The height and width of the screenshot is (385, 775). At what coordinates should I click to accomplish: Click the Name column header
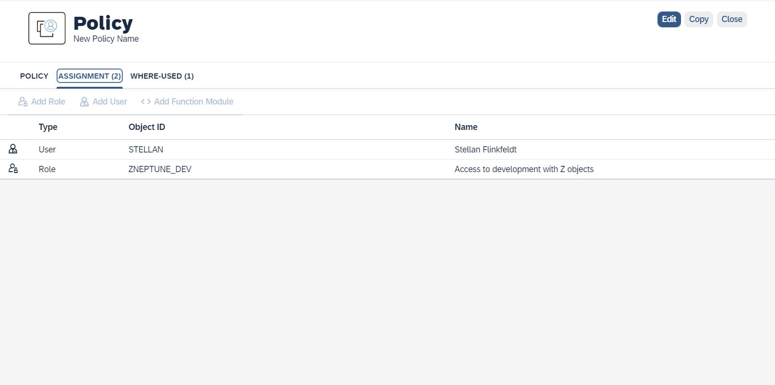coord(466,127)
